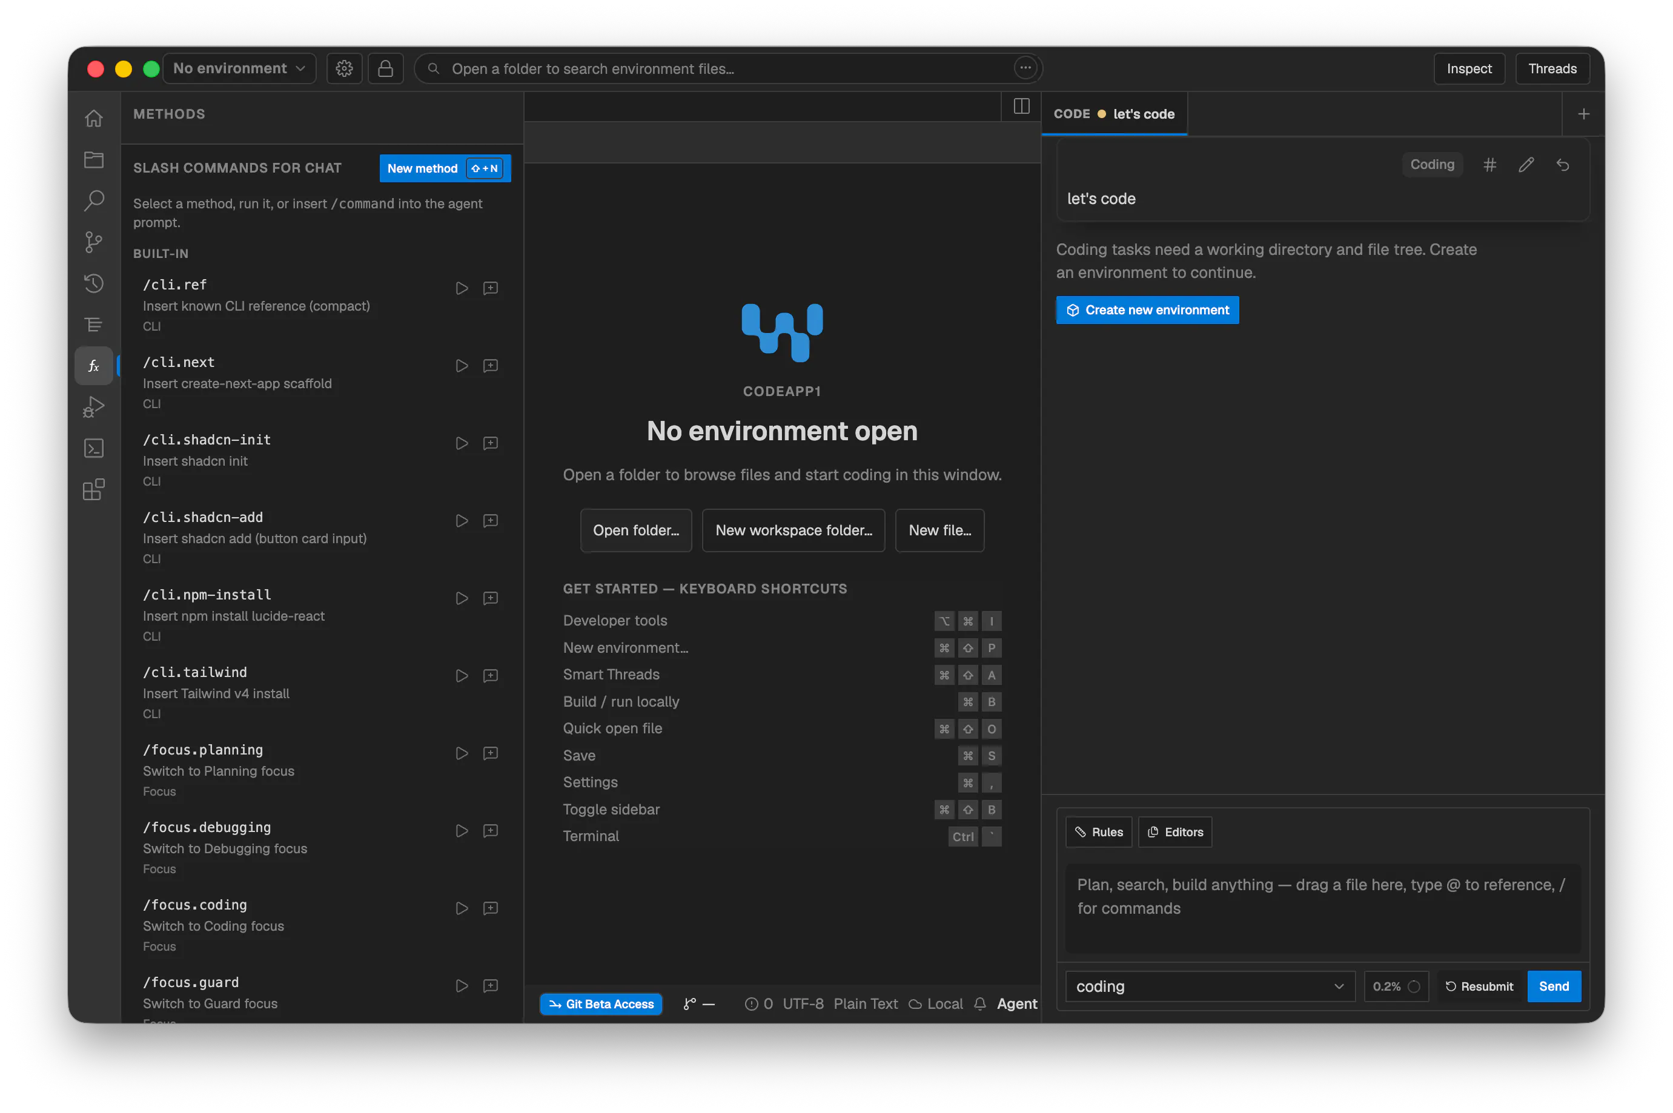
Task: Open the Run and Debug sidebar icon
Action: 94,407
